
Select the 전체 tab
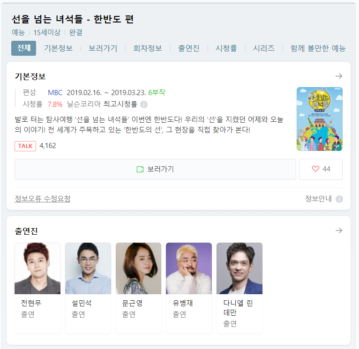[x=23, y=48]
